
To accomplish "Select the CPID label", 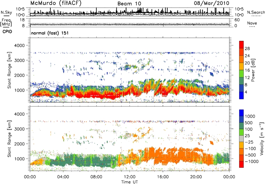I will coord(7,32).
